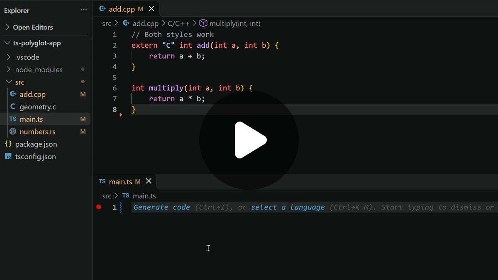The width and height of the screenshot is (498, 280).
Task: Click the Explorer panel title
Action: tap(17, 10)
